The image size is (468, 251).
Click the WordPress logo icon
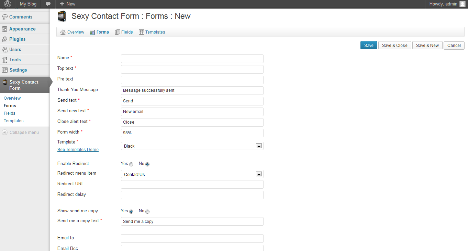pyautogui.click(x=7, y=4)
